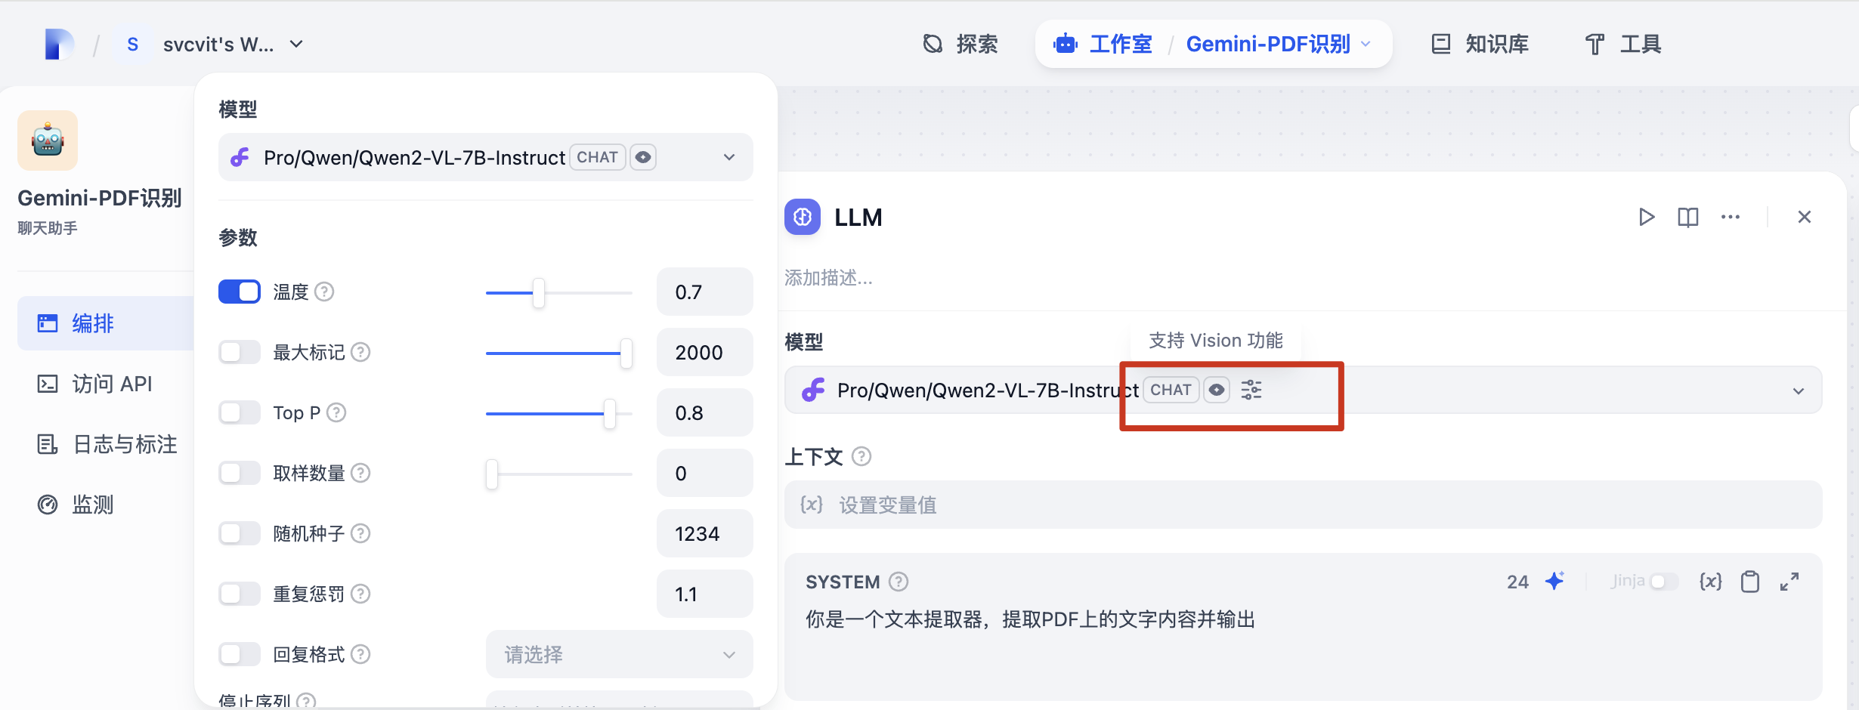
Task: Enable the 最大标记 max tokens toggle
Action: pyautogui.click(x=239, y=352)
